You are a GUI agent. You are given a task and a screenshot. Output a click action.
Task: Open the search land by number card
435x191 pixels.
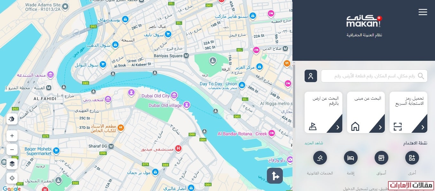323,112
